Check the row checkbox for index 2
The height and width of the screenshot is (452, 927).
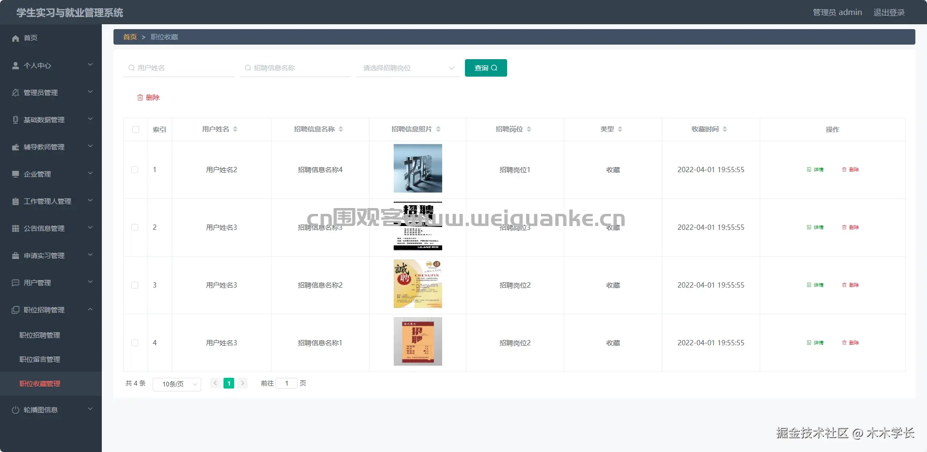coord(135,227)
